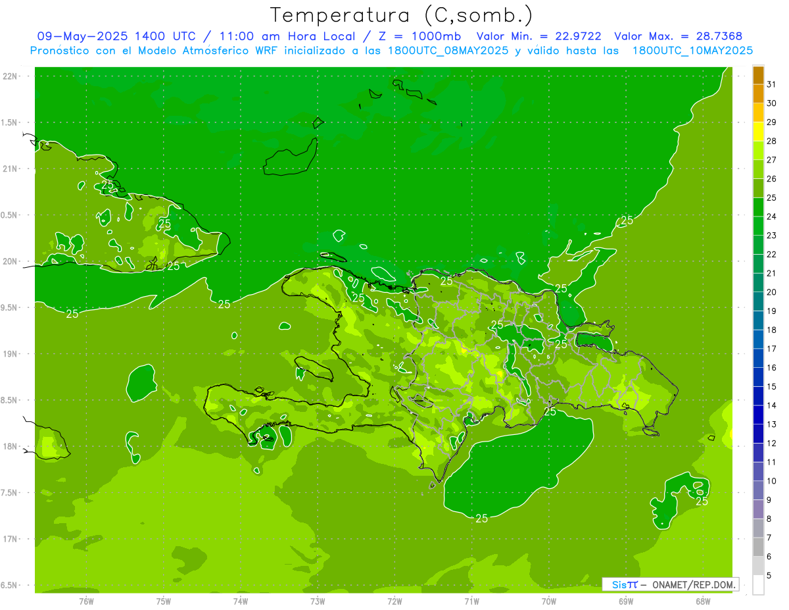Viewport: 789px width, 610px height.
Task: Click the colorbar value label "20"
Action: point(772,292)
